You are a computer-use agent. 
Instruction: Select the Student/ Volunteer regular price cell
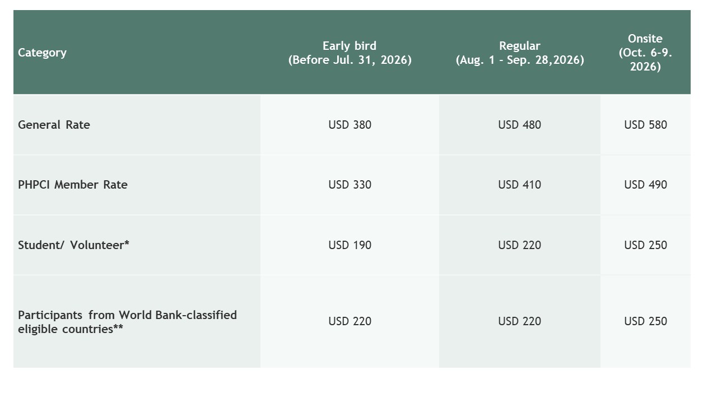pos(519,245)
